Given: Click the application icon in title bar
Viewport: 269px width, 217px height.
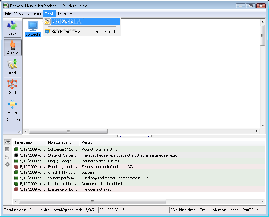Looking at the screenshot, I should click(6, 6).
